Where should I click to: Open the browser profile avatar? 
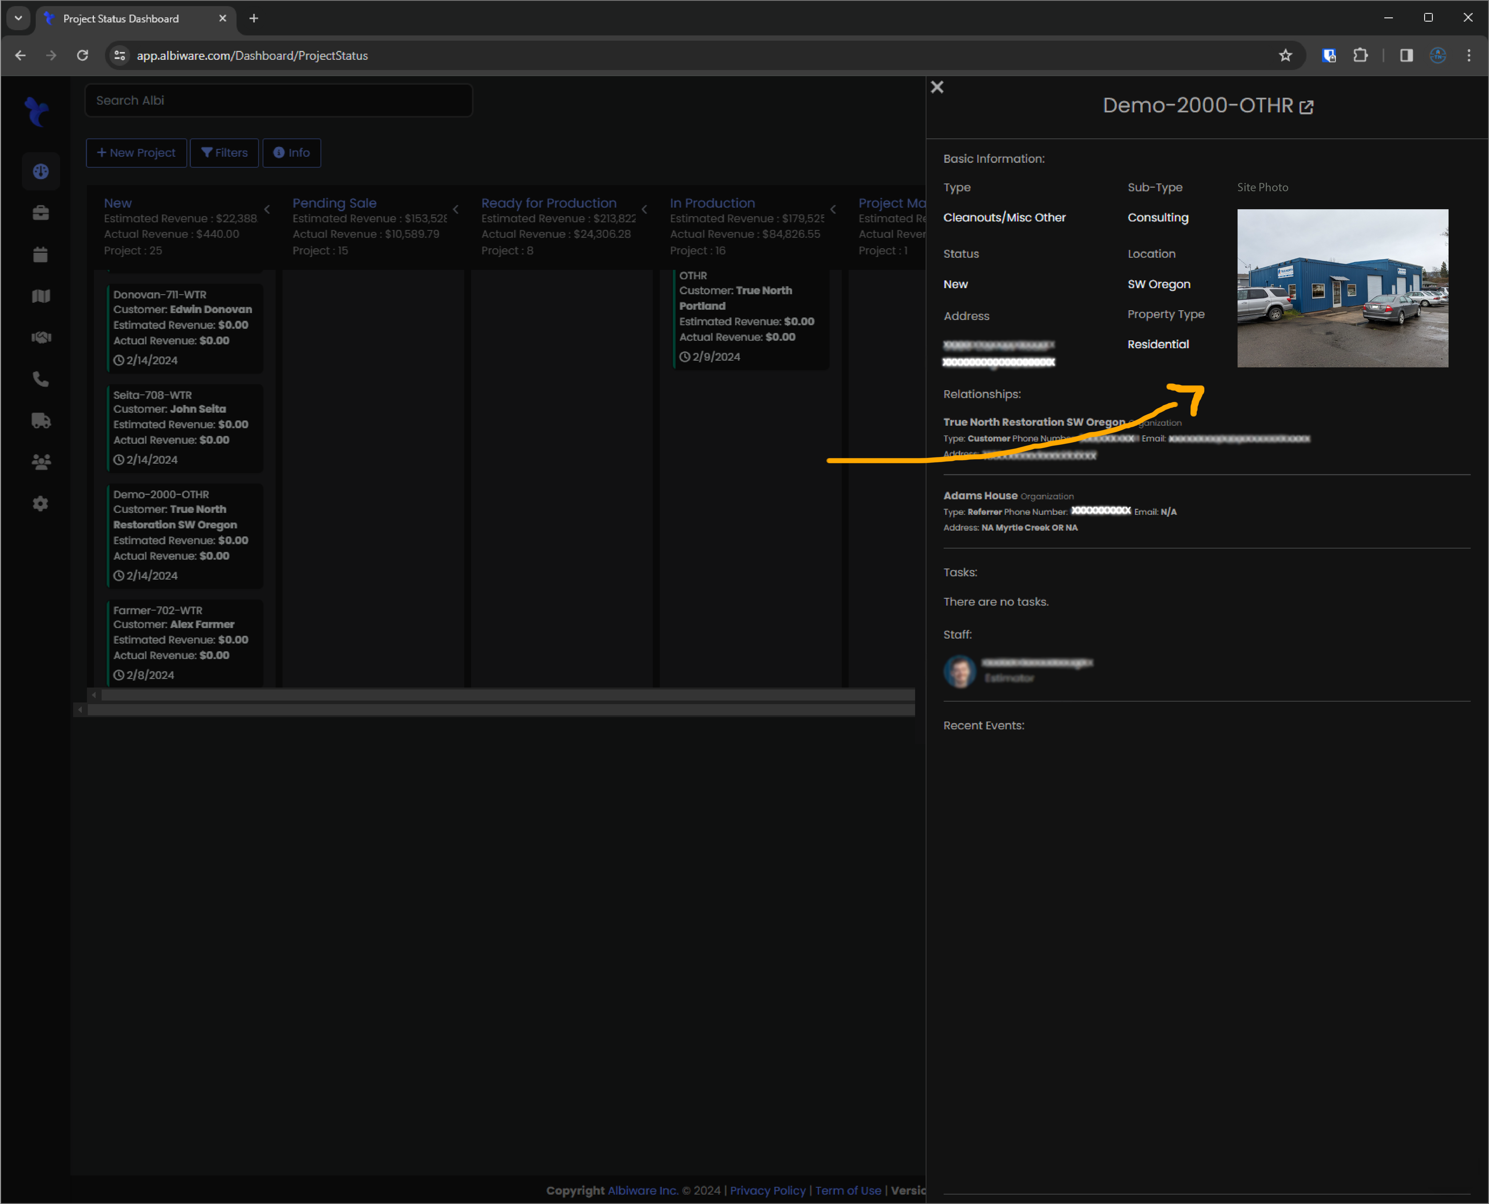(1438, 55)
